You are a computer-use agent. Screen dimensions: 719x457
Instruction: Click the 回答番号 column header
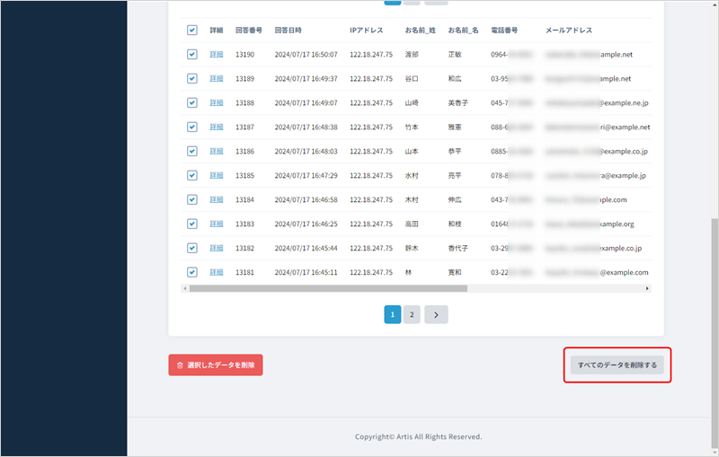[249, 31]
